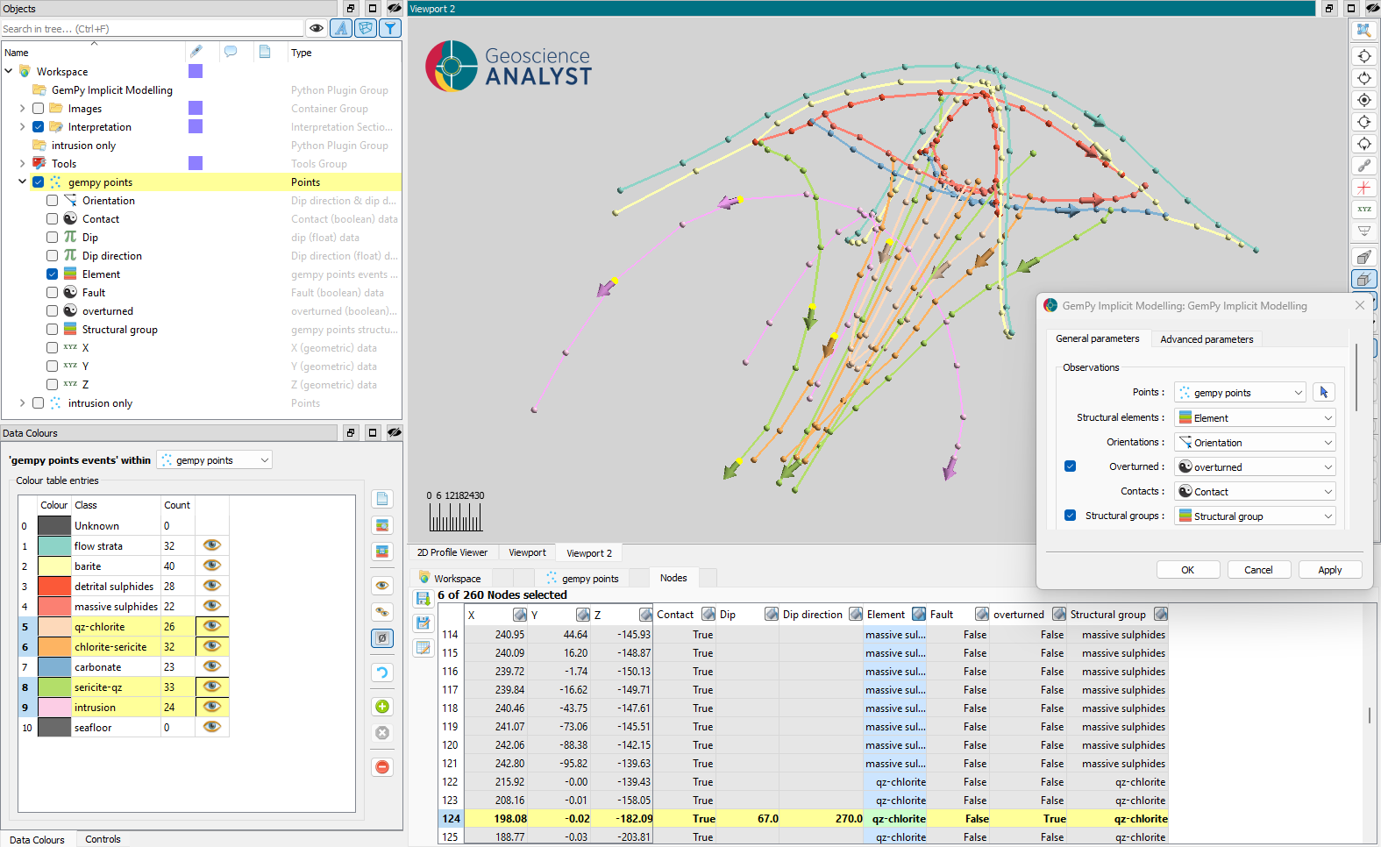Switch to the Viewport tab
1381x847 pixels.
point(527,553)
